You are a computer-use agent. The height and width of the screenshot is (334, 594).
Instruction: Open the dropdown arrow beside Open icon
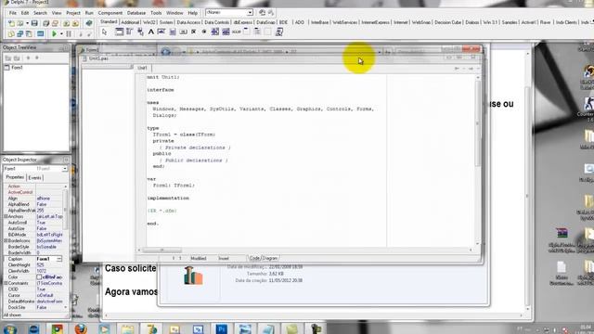tap(27, 23)
